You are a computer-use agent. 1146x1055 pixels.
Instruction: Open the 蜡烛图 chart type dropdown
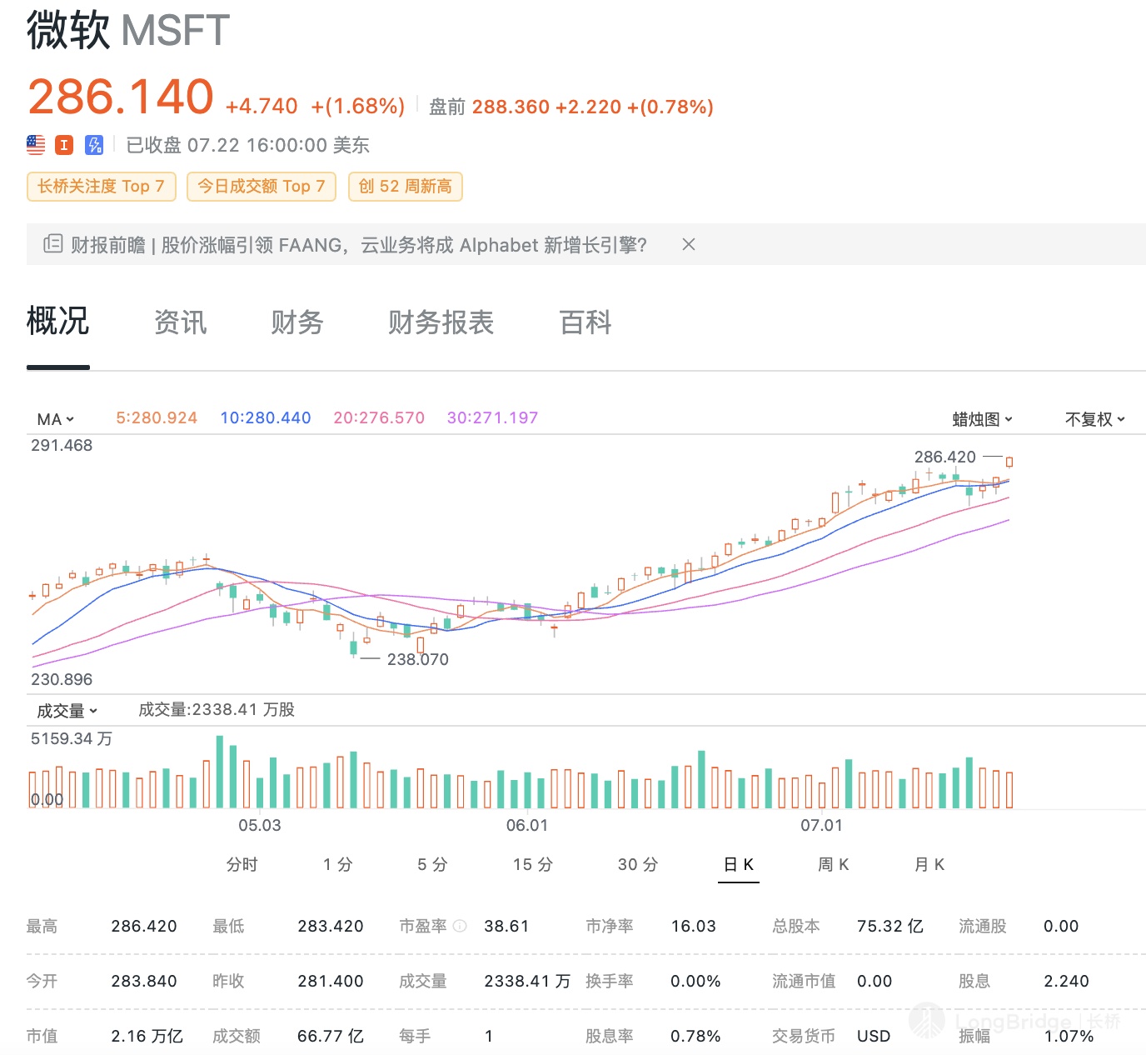(x=983, y=419)
